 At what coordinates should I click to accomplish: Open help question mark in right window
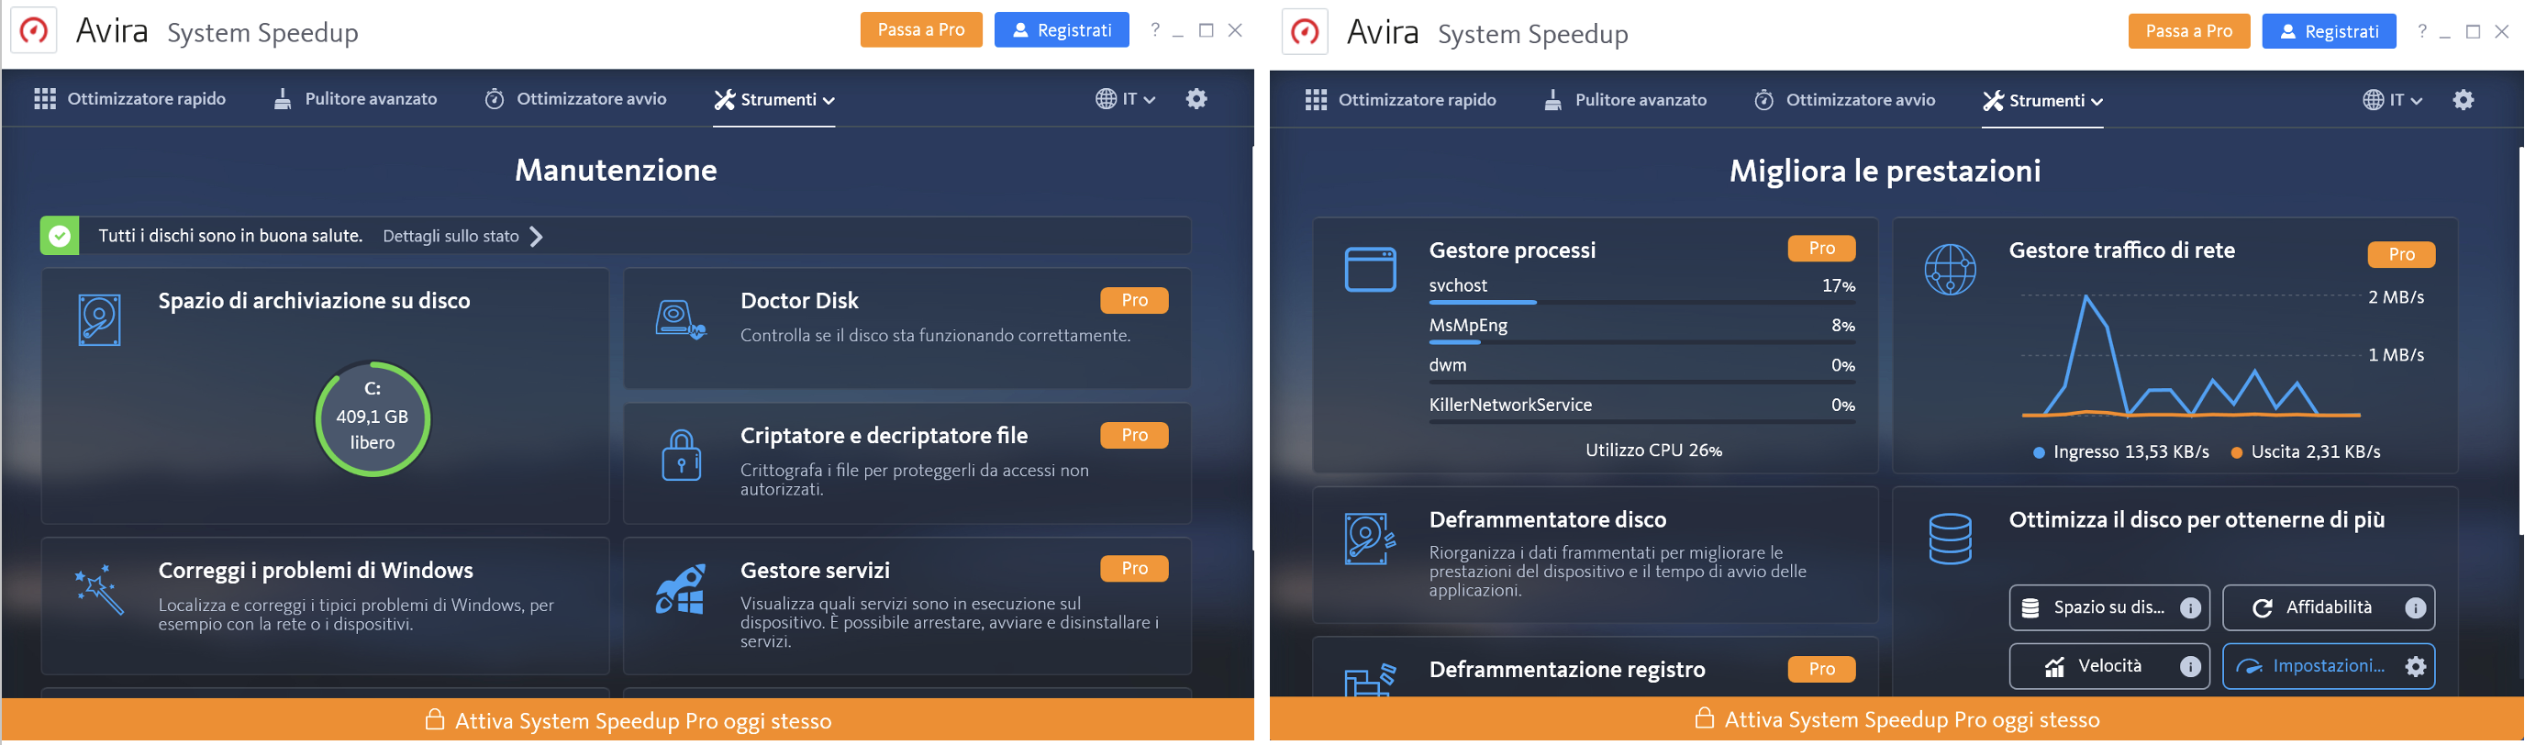pyautogui.click(x=2422, y=31)
